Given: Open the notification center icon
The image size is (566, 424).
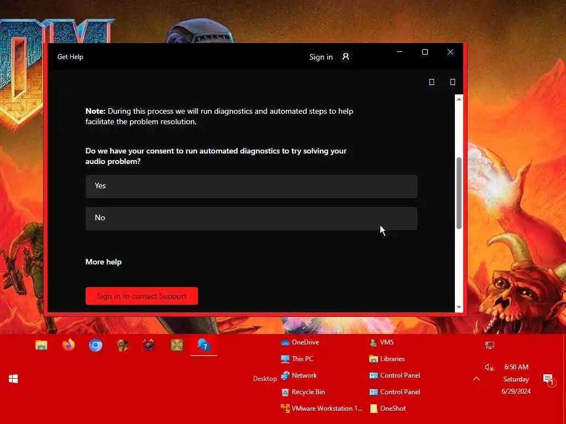Looking at the screenshot, I should (x=549, y=379).
